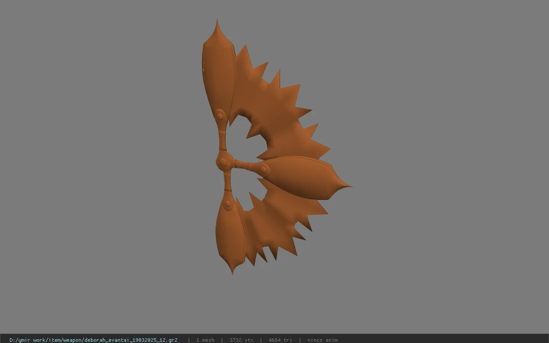Click the '4684 tri' triangle count

[280, 340]
